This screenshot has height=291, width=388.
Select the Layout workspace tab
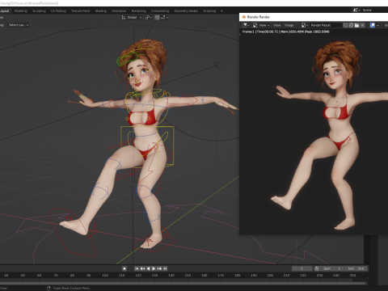[5, 11]
